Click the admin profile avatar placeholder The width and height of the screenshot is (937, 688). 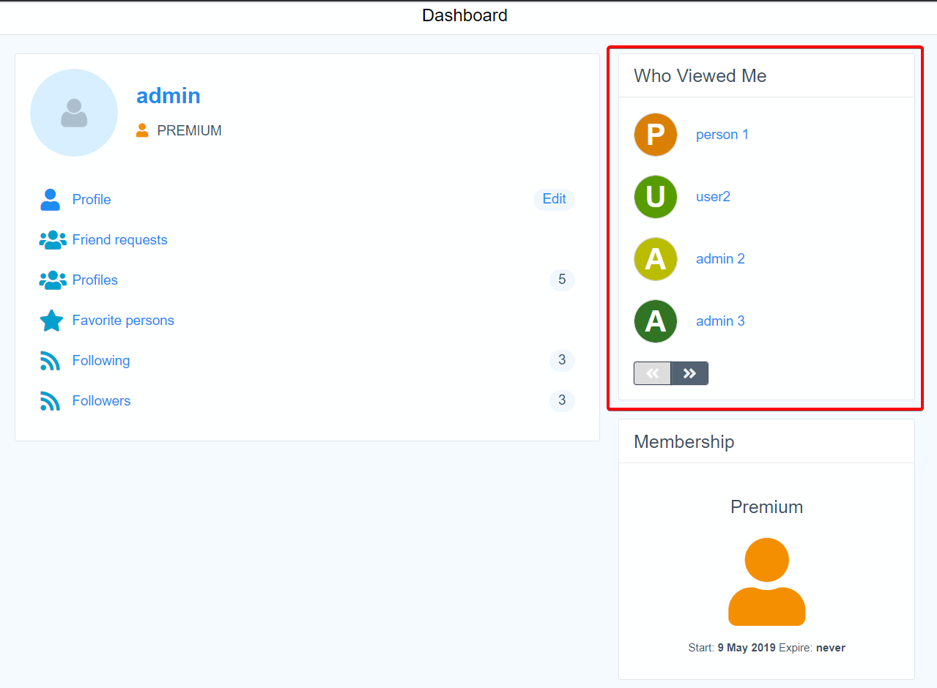click(x=74, y=113)
